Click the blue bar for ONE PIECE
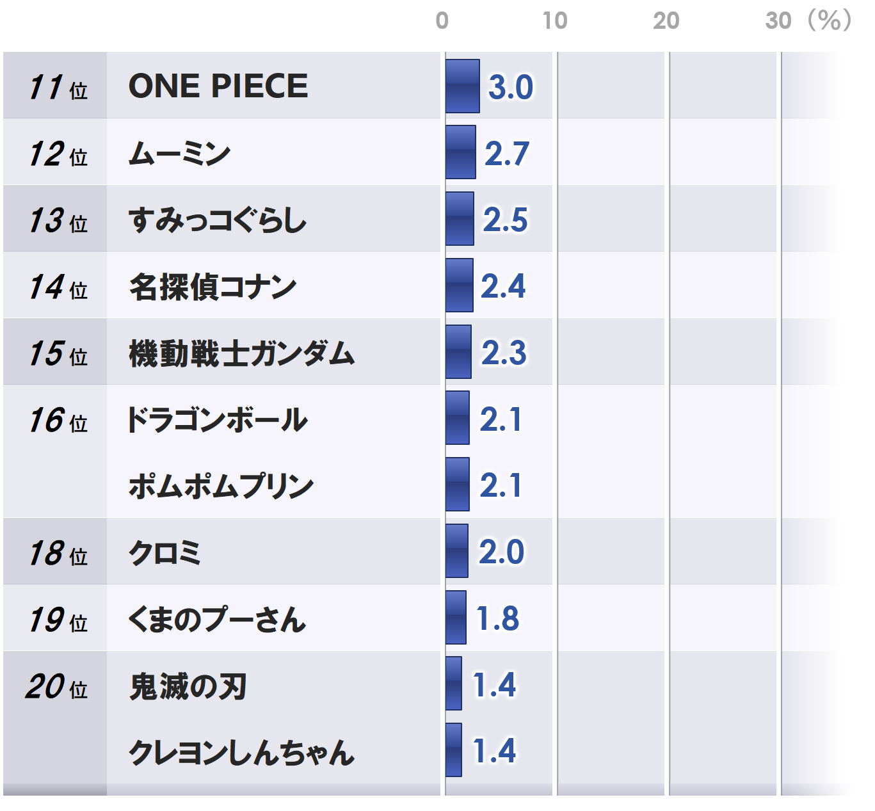The height and width of the screenshot is (811, 875). tap(462, 86)
